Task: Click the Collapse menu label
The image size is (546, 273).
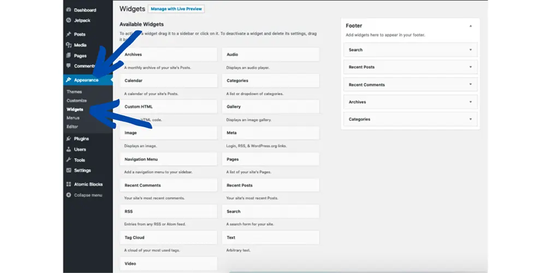Action: [x=88, y=195]
